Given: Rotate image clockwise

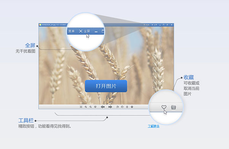Looking at the screenshot, I should [122, 107].
